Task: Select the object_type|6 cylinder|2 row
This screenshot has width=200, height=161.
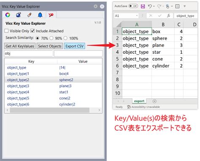Action: 54,104
